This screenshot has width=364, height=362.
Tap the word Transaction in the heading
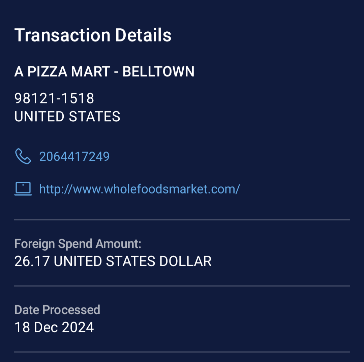pyautogui.click(x=62, y=35)
